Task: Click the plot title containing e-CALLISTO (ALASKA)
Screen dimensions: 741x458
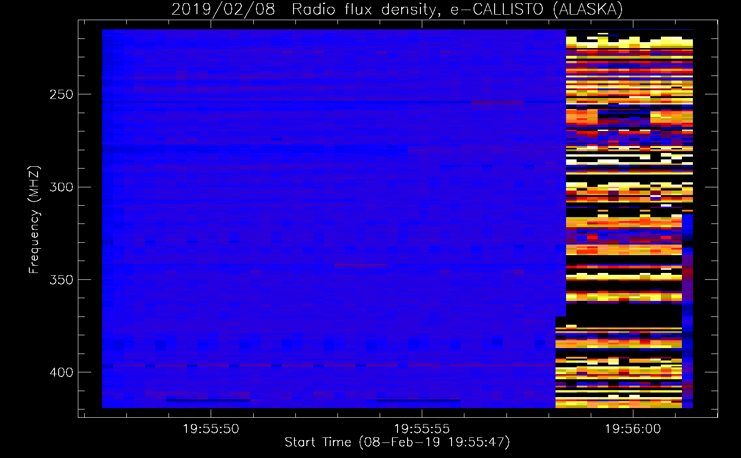Action: [x=397, y=9]
